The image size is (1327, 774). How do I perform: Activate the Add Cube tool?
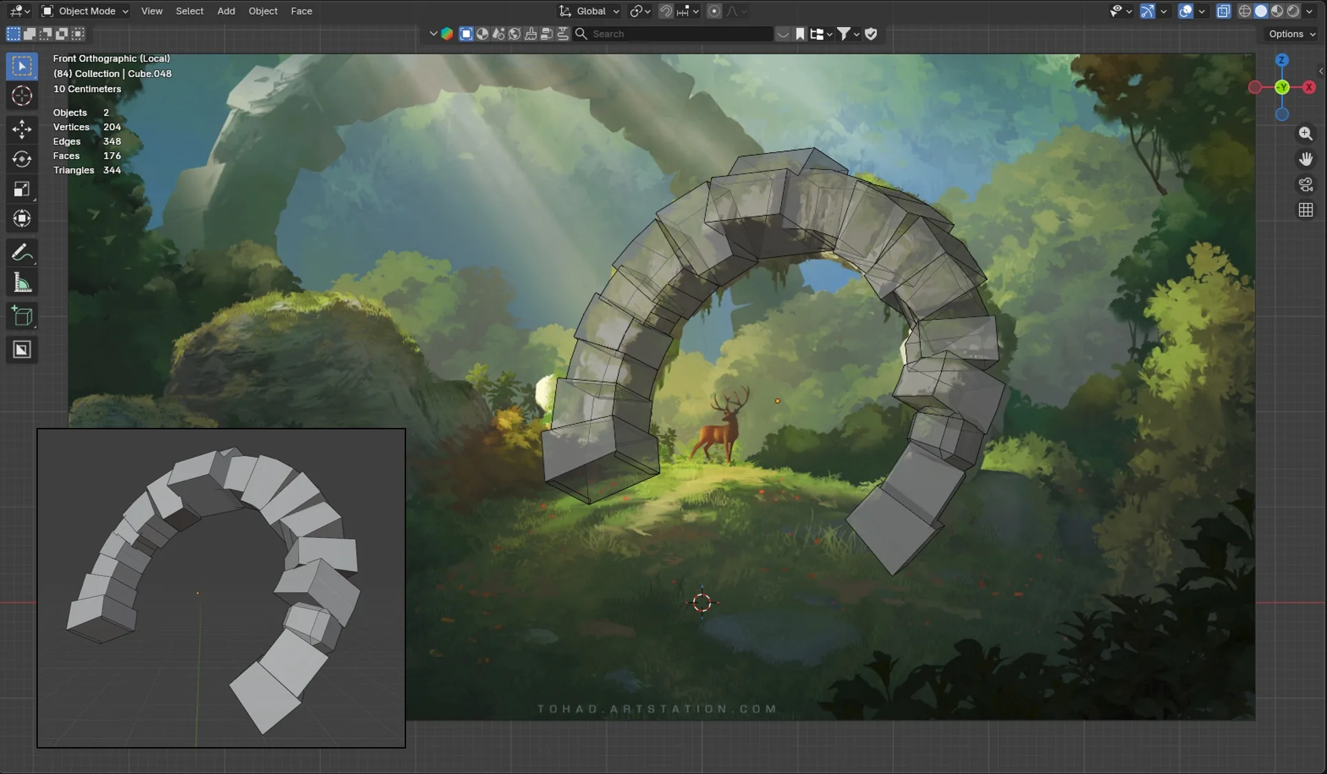click(22, 316)
